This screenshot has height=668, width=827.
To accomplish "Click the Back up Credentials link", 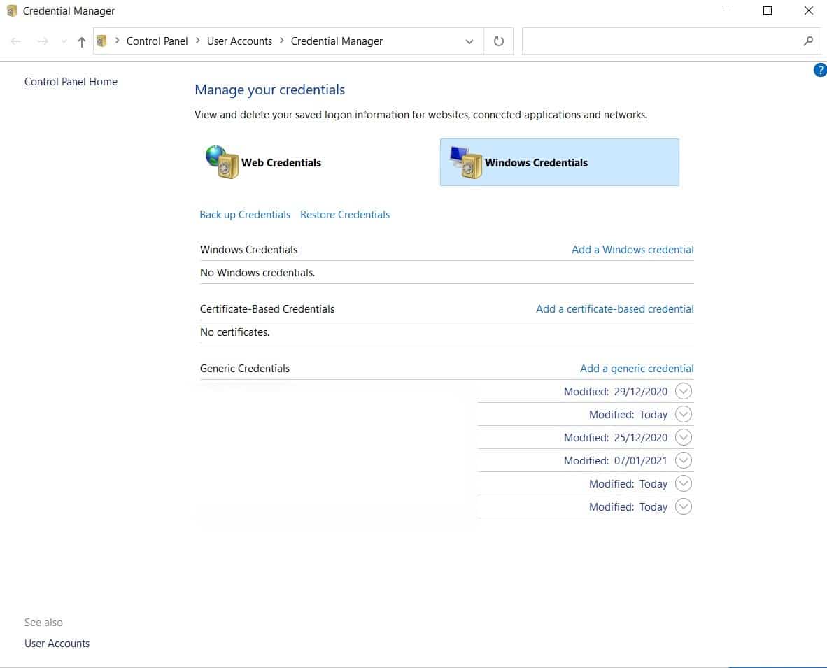I will [245, 214].
